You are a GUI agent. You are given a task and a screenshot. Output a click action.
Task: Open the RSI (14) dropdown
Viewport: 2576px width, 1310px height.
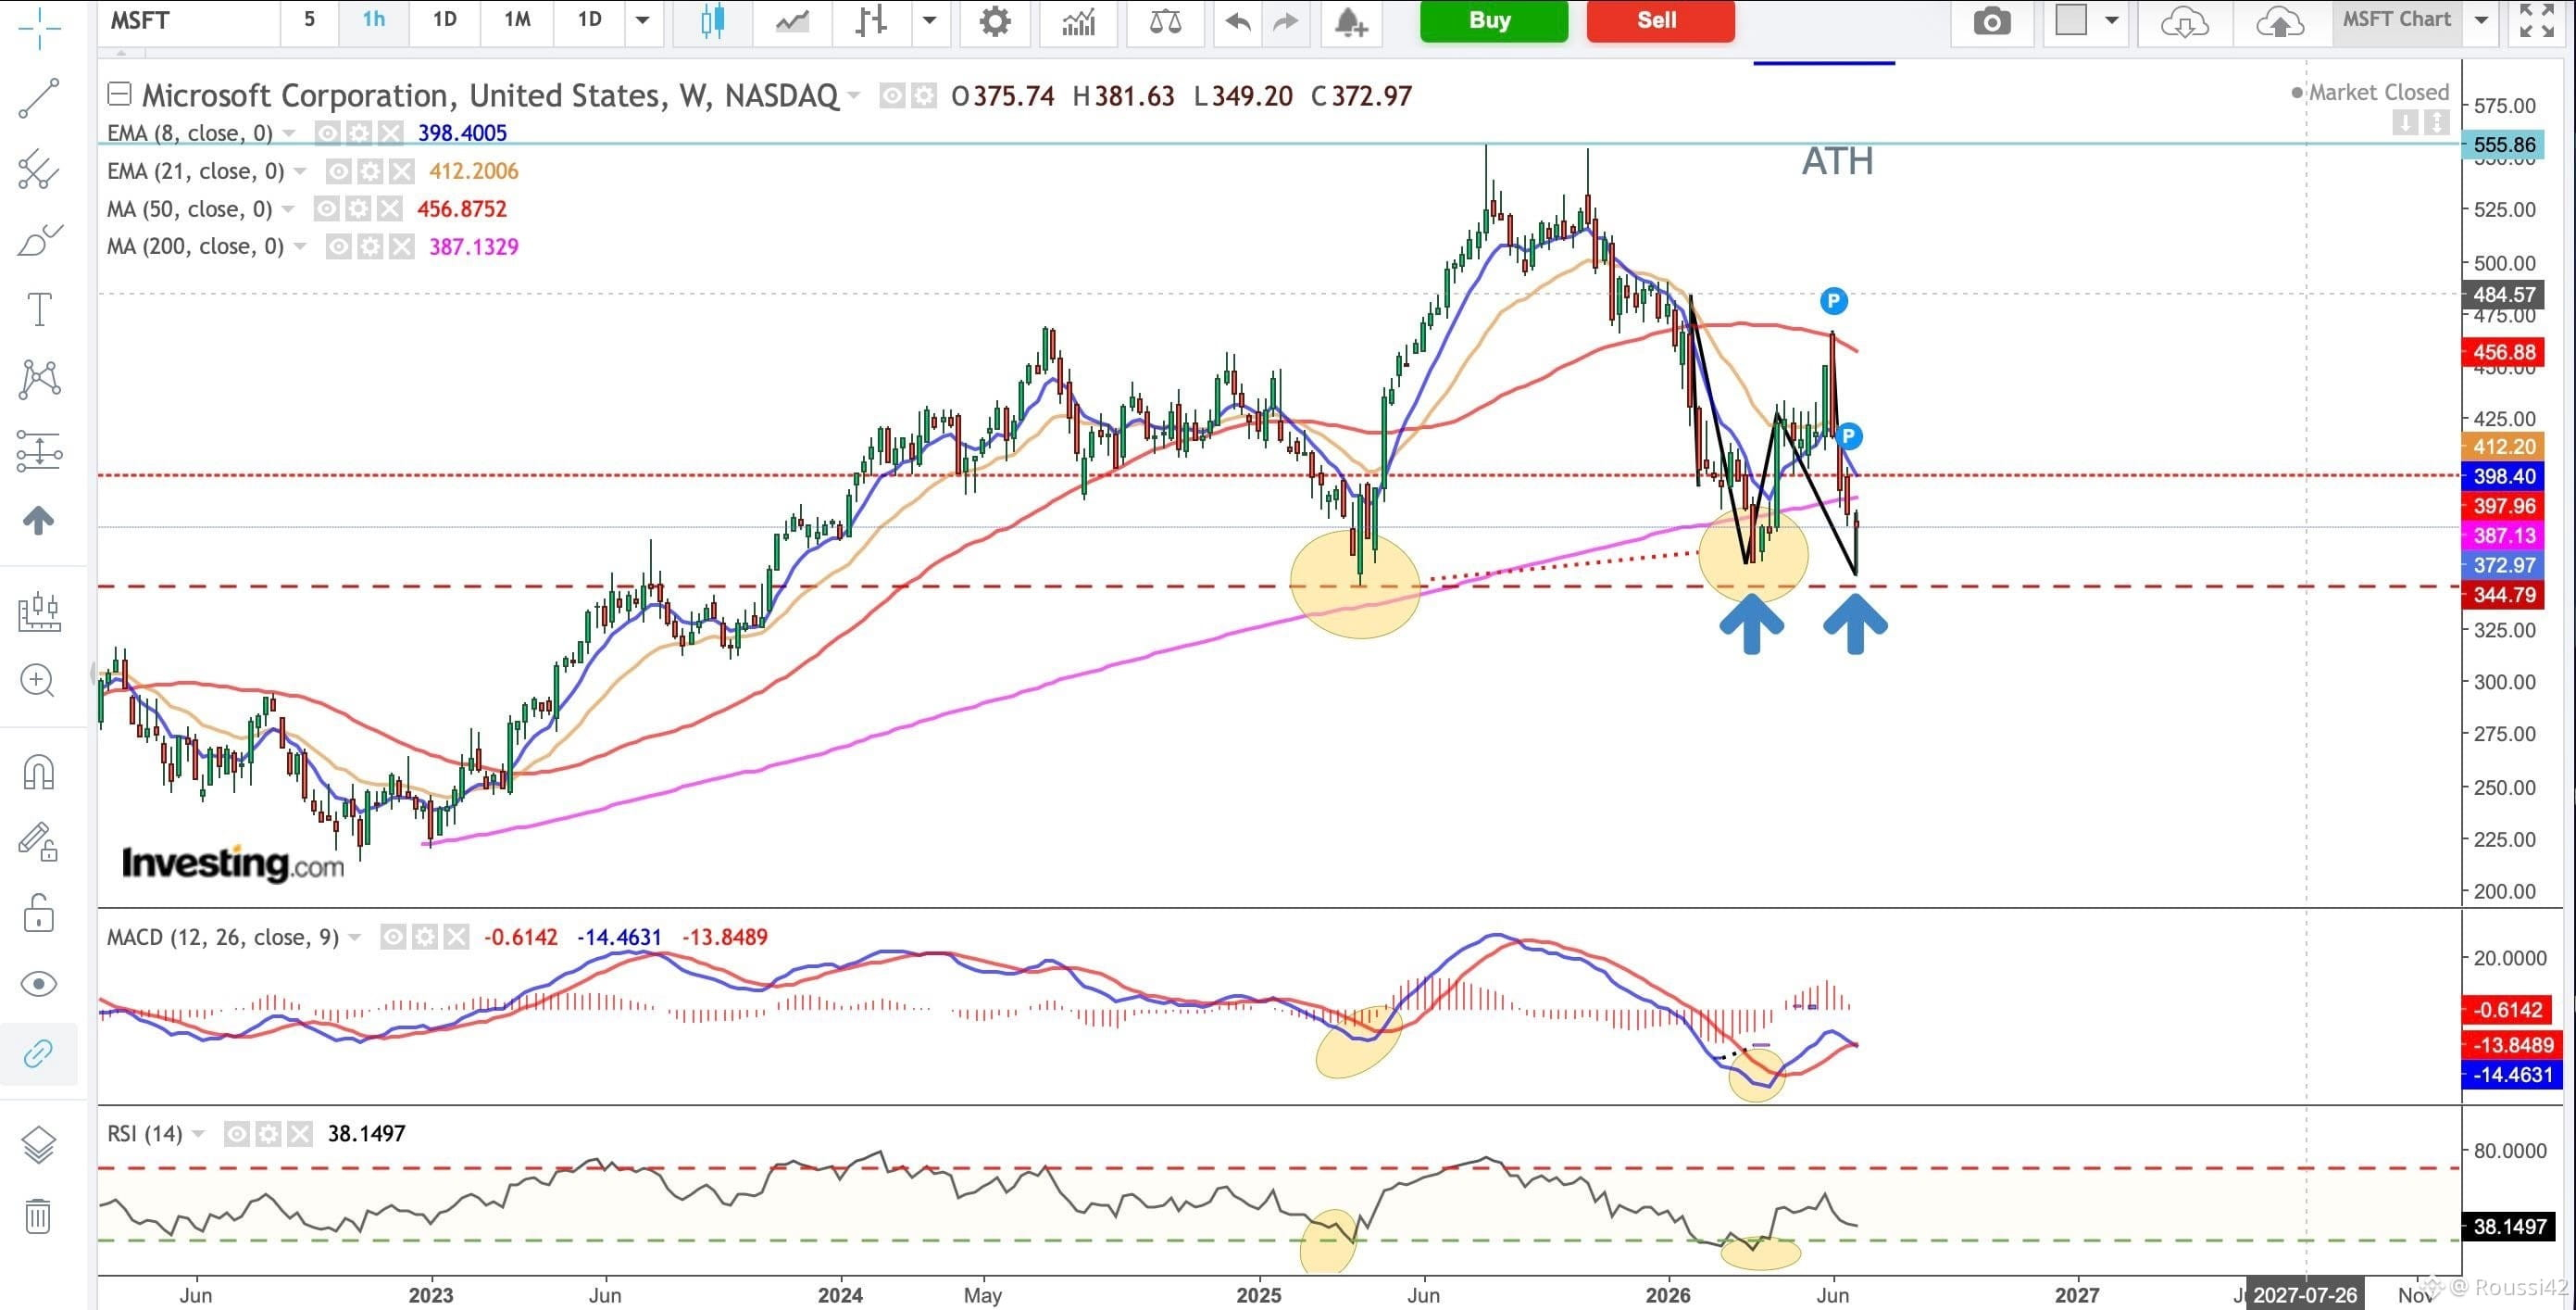tap(198, 1134)
